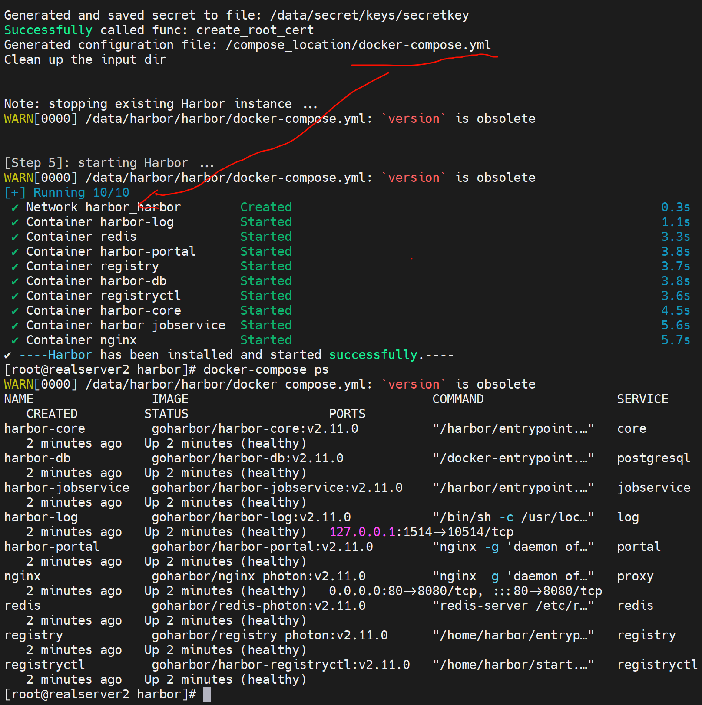The width and height of the screenshot is (702, 705).
Task: Click the goharbor/nginx-photon:v2.11.0 image name
Action: [x=258, y=577]
